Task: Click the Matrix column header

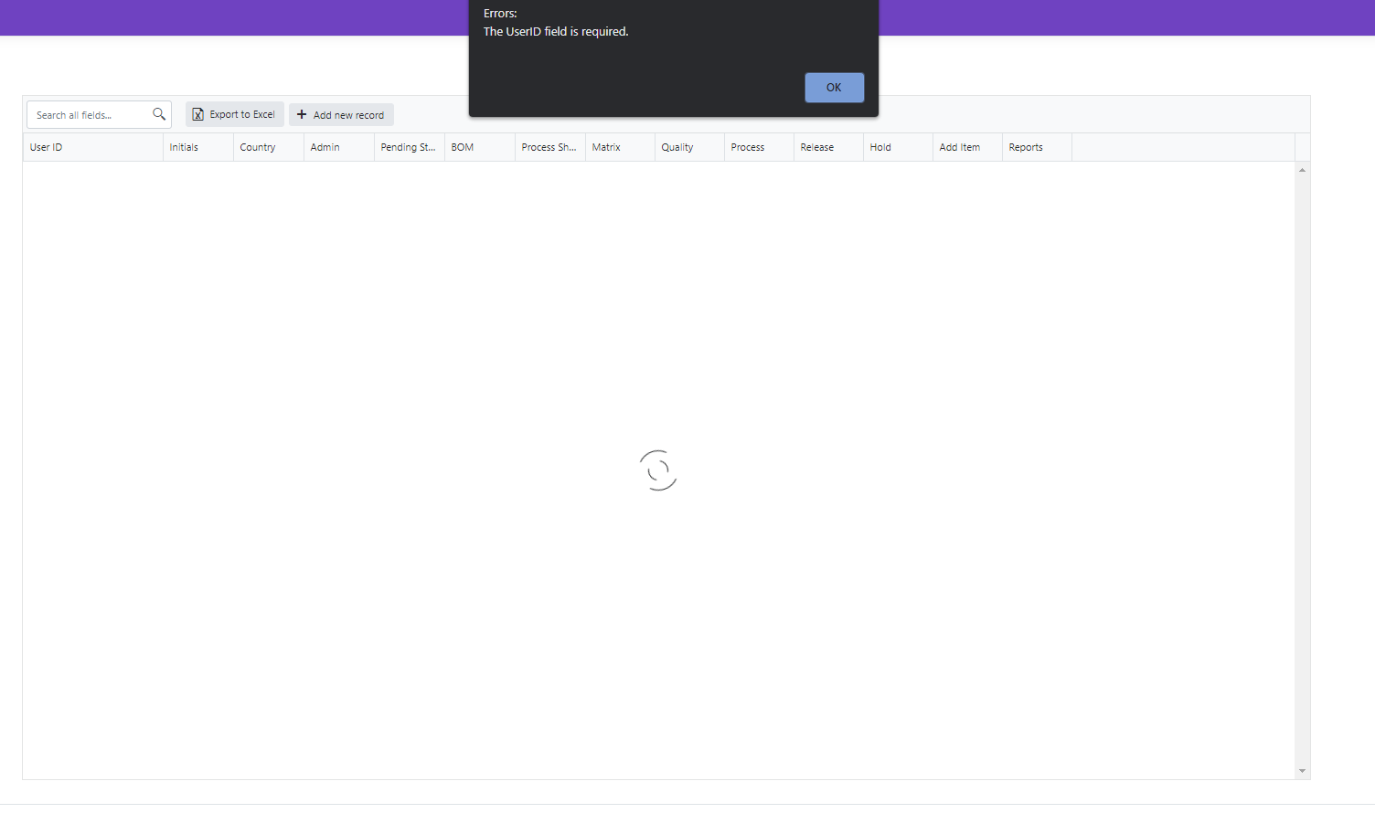Action: [621, 147]
